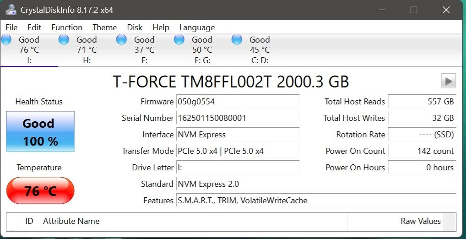
Task: Click the ID column header
Action: point(29,221)
